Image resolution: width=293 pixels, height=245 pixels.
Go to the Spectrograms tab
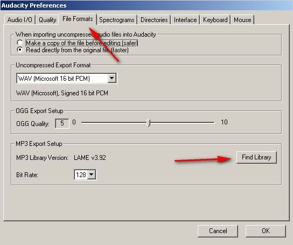point(117,20)
